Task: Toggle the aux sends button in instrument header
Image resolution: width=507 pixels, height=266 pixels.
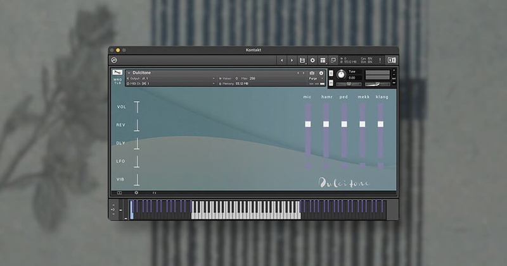Action: pyautogui.click(x=394, y=79)
